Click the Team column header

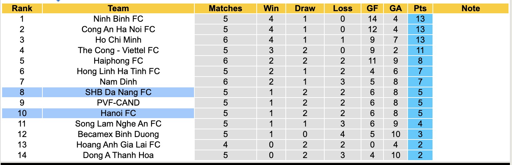pyautogui.click(x=118, y=8)
